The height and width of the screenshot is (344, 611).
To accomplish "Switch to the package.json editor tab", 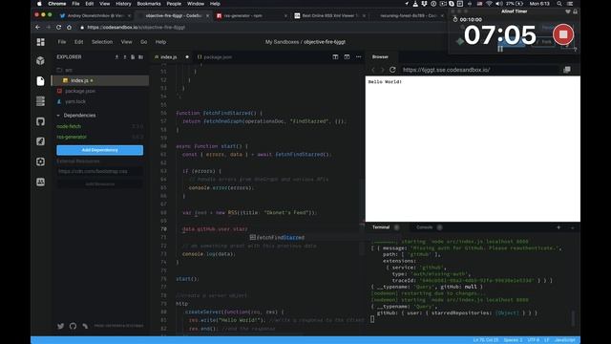I will click(215, 57).
